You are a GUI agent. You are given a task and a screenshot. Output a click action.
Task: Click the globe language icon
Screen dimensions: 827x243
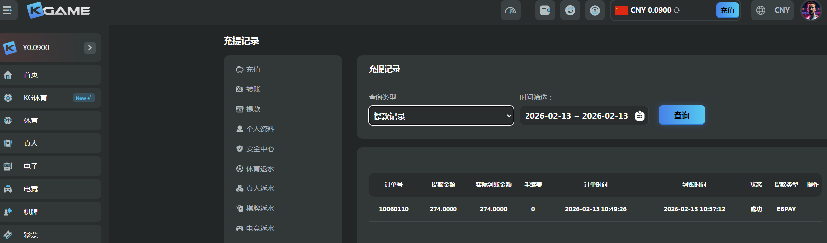tap(760, 10)
